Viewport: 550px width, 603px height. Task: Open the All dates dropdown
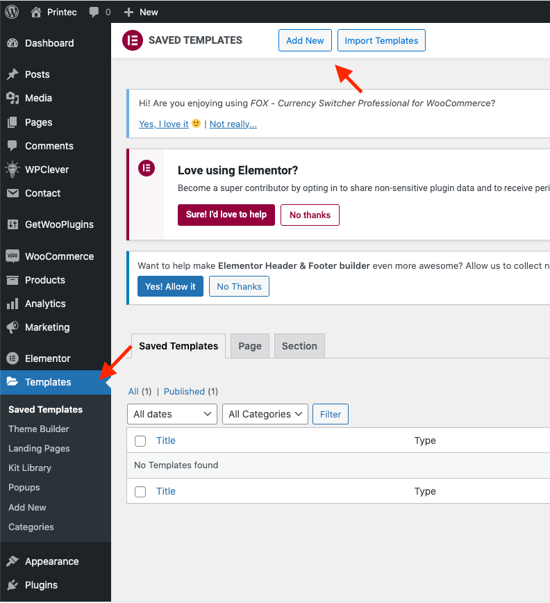172,414
